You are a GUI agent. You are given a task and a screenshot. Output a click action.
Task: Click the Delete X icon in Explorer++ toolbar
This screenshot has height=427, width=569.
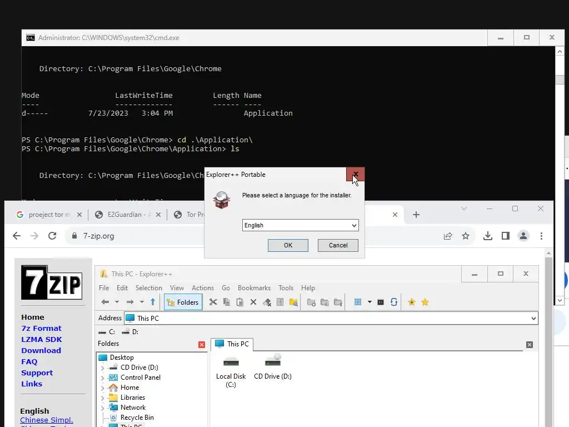pyautogui.click(x=253, y=302)
